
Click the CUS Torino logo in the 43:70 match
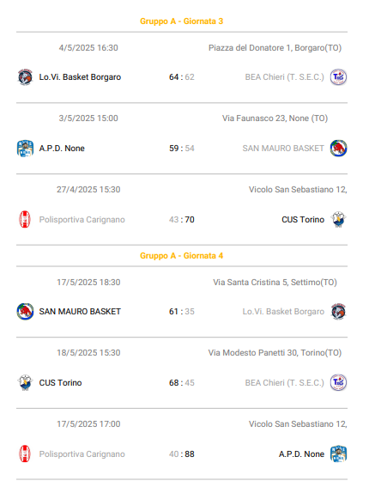338,220
